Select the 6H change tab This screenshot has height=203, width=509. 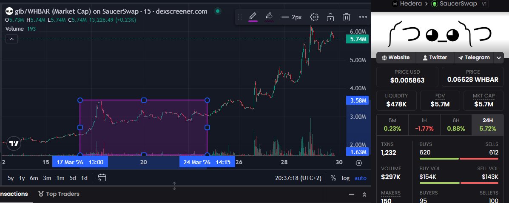(x=456, y=125)
